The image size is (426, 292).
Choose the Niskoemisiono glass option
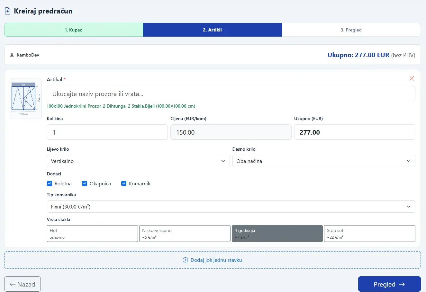(185, 234)
